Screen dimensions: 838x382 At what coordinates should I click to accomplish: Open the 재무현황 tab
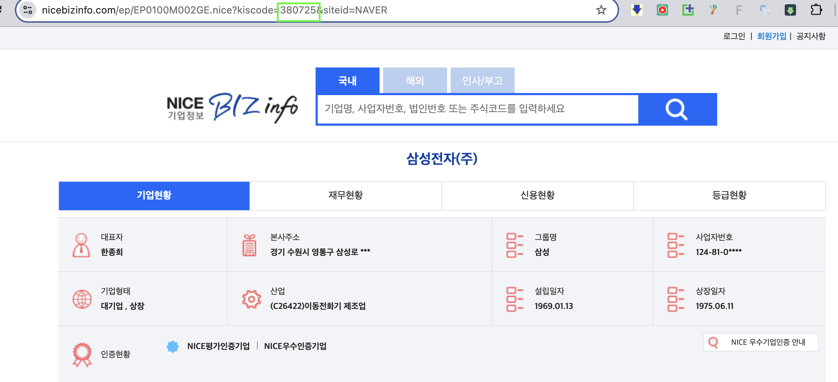click(x=346, y=196)
